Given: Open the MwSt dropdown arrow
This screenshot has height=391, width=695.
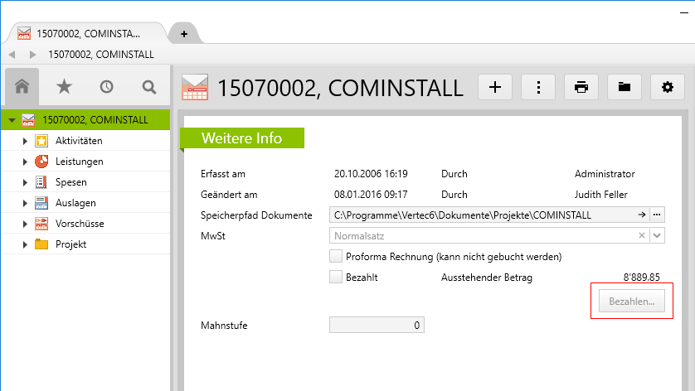Looking at the screenshot, I should (657, 236).
